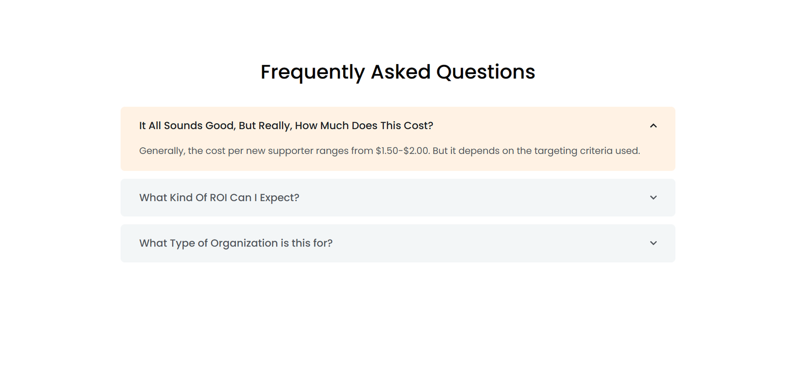This screenshot has width=796, height=377.
Task: Click the word "Questions" in the page heading
Action: coord(486,72)
